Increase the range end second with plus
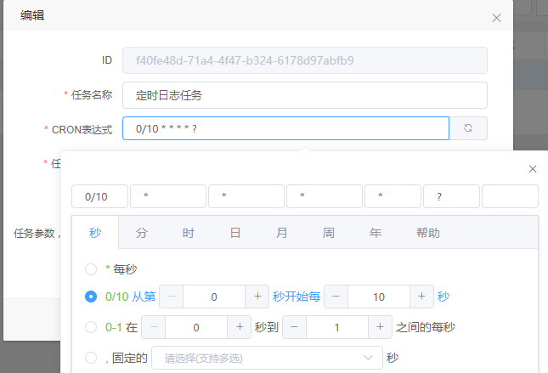The height and width of the screenshot is (373, 548). point(381,327)
